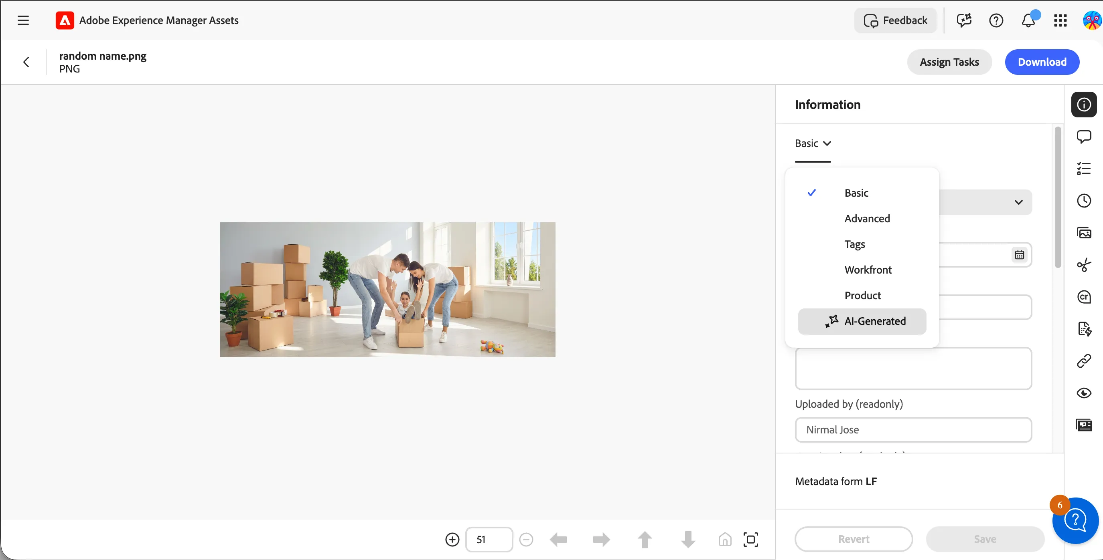This screenshot has height=560, width=1103.
Task: Open the Help question mark icon
Action: click(x=996, y=20)
